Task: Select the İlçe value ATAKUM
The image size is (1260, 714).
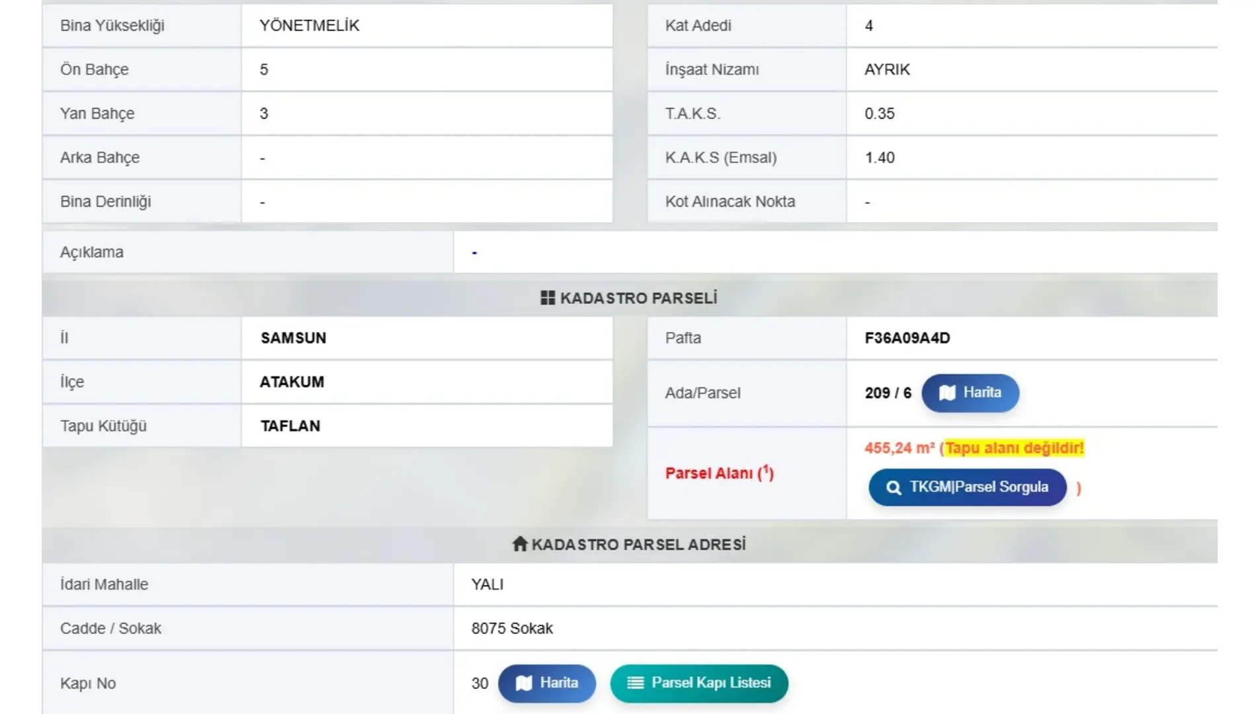Action: pos(292,382)
